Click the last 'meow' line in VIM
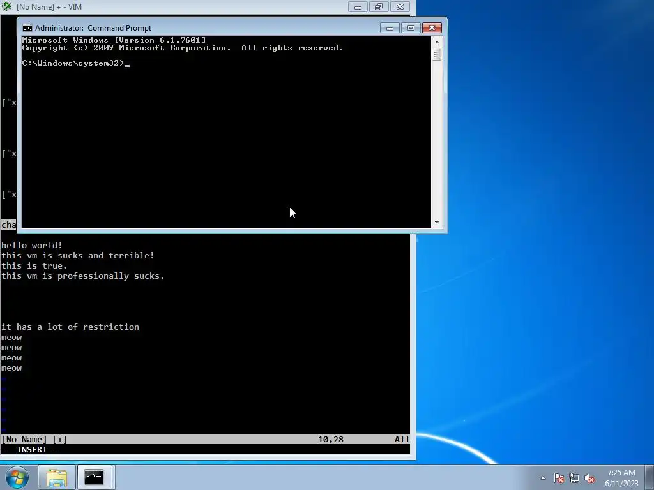Viewport: 654px width, 490px height. coord(11,368)
